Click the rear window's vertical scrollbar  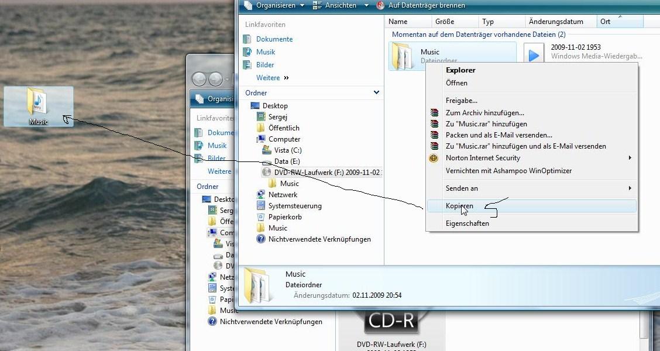coord(644,324)
